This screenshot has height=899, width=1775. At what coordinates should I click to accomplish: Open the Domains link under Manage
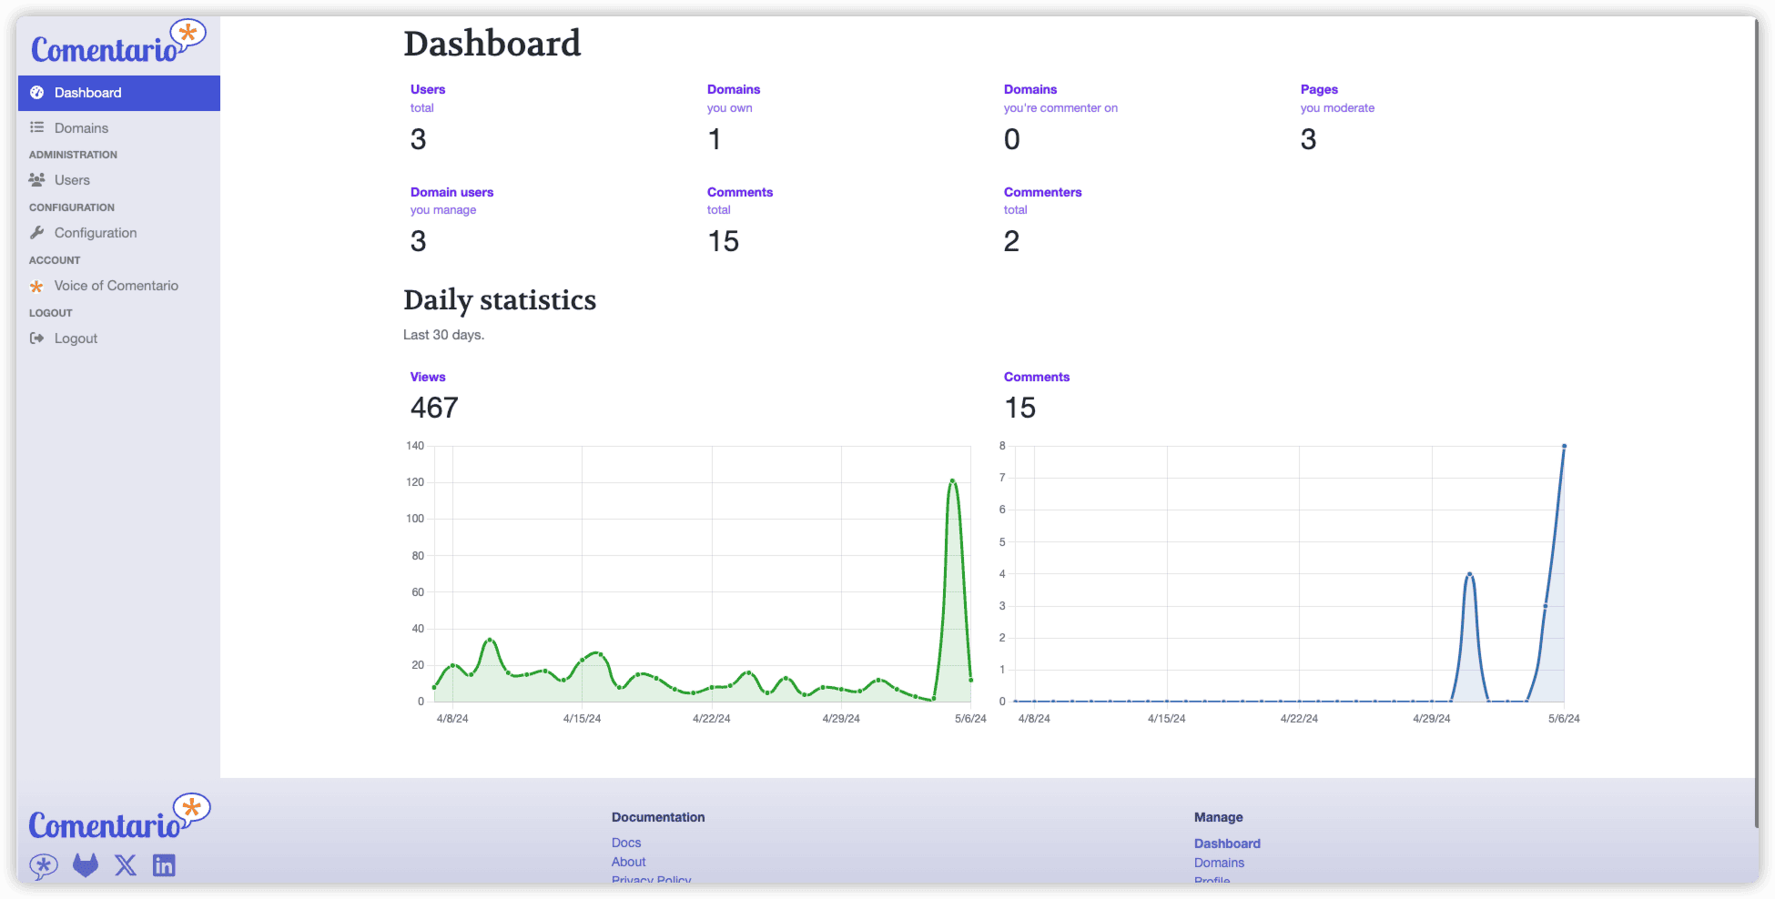coord(1219,863)
